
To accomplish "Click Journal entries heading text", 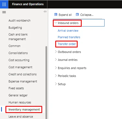I will (68, 60).
